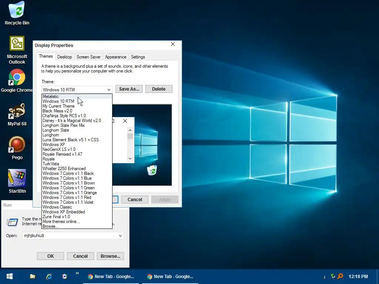Select Windows 7 Colors v1.1 Violet

tap(77, 202)
